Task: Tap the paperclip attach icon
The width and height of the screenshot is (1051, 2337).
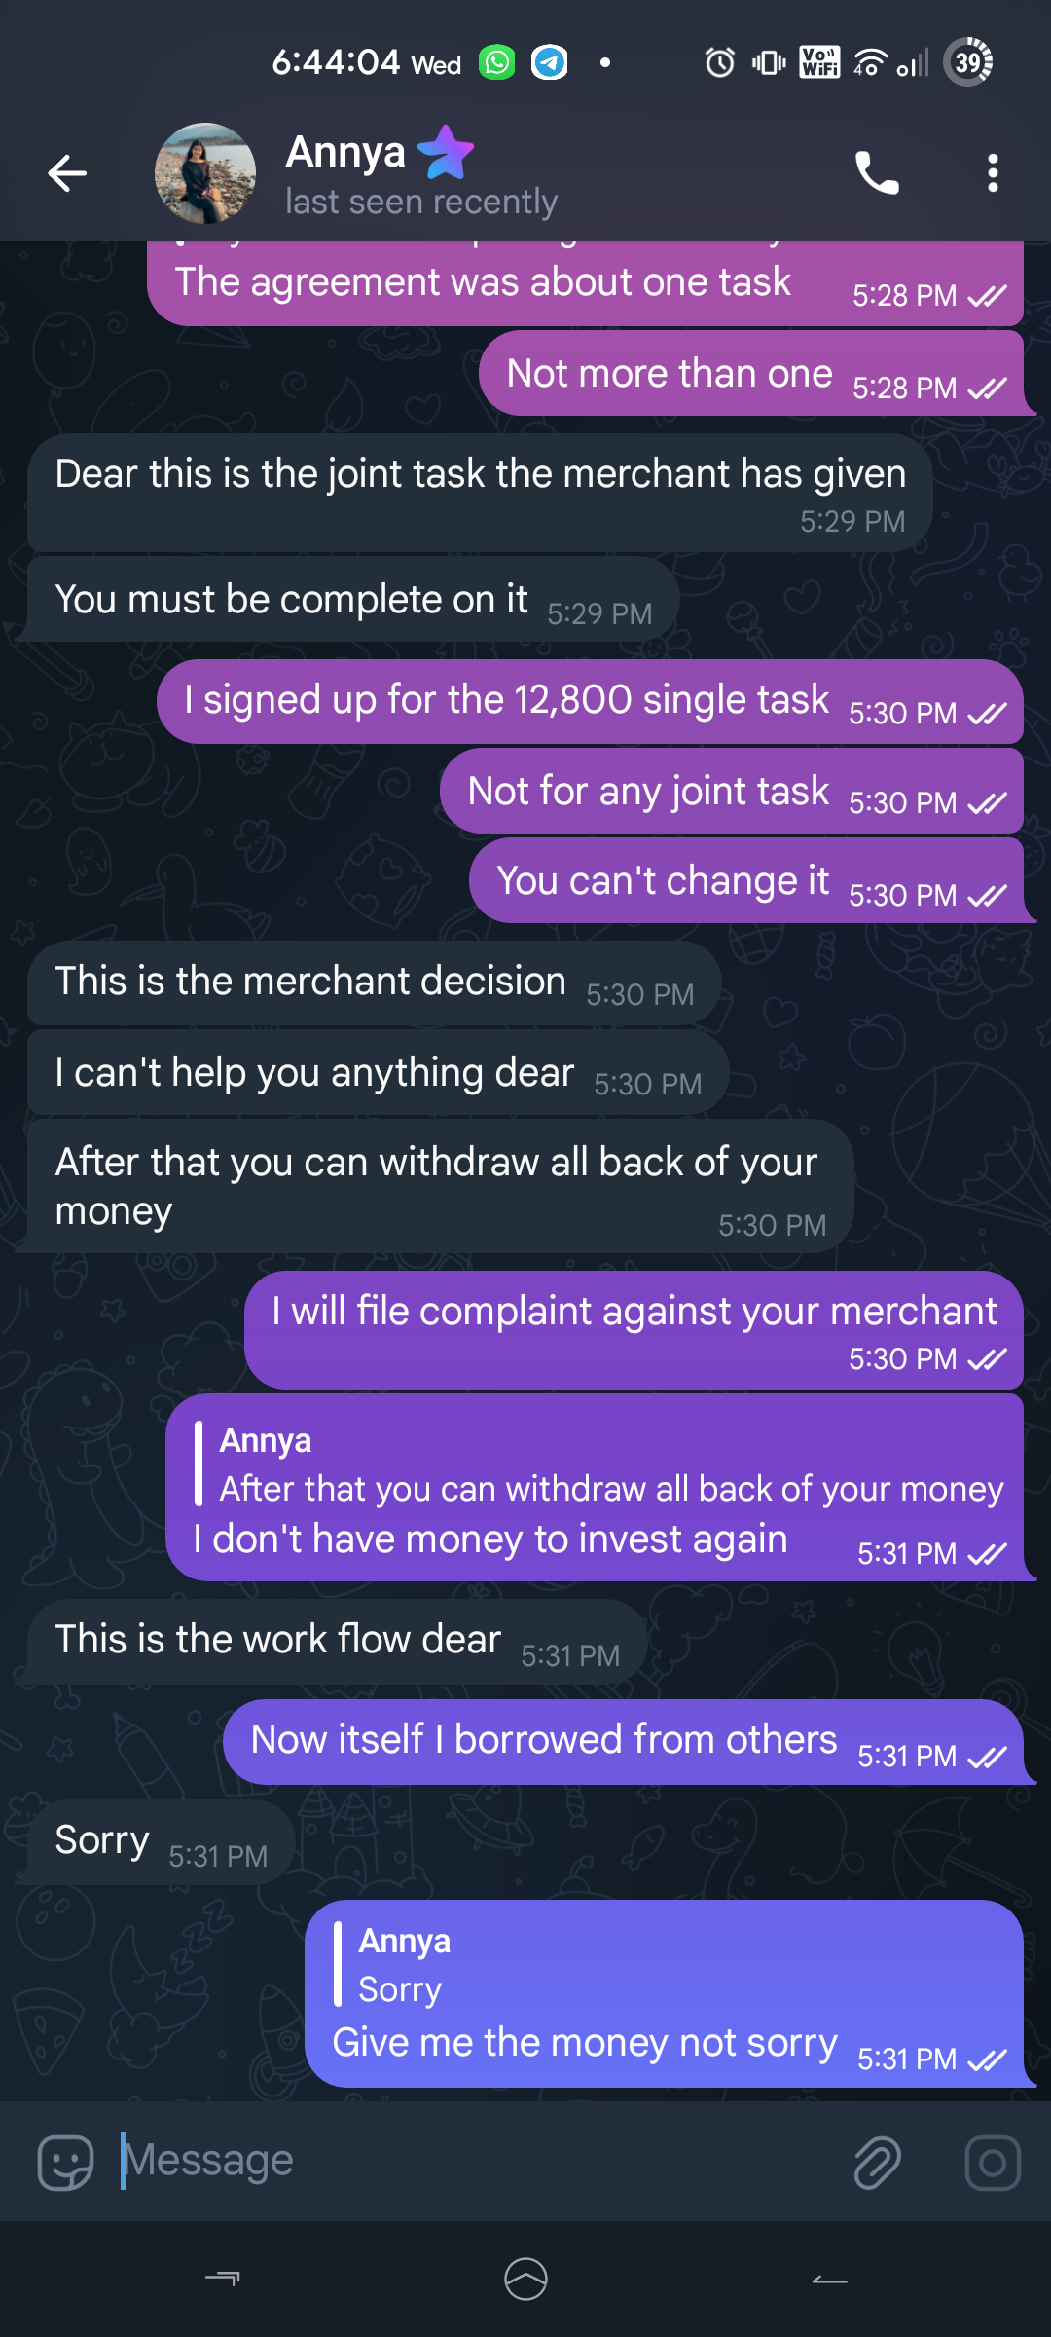Action: (877, 2163)
